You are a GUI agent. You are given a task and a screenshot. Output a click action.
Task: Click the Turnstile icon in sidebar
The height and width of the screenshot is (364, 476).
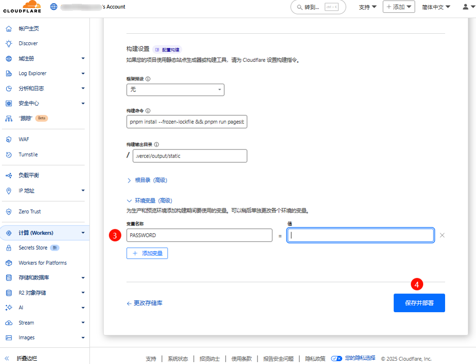9,155
